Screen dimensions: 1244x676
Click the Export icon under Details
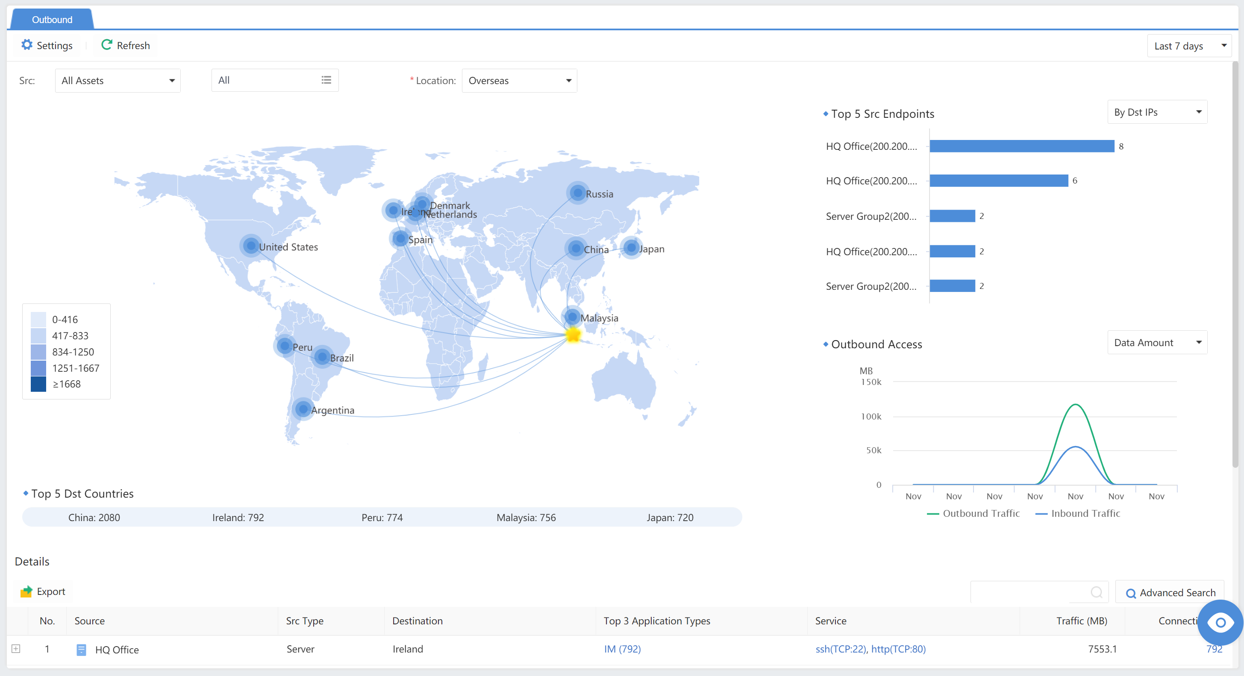pos(26,591)
